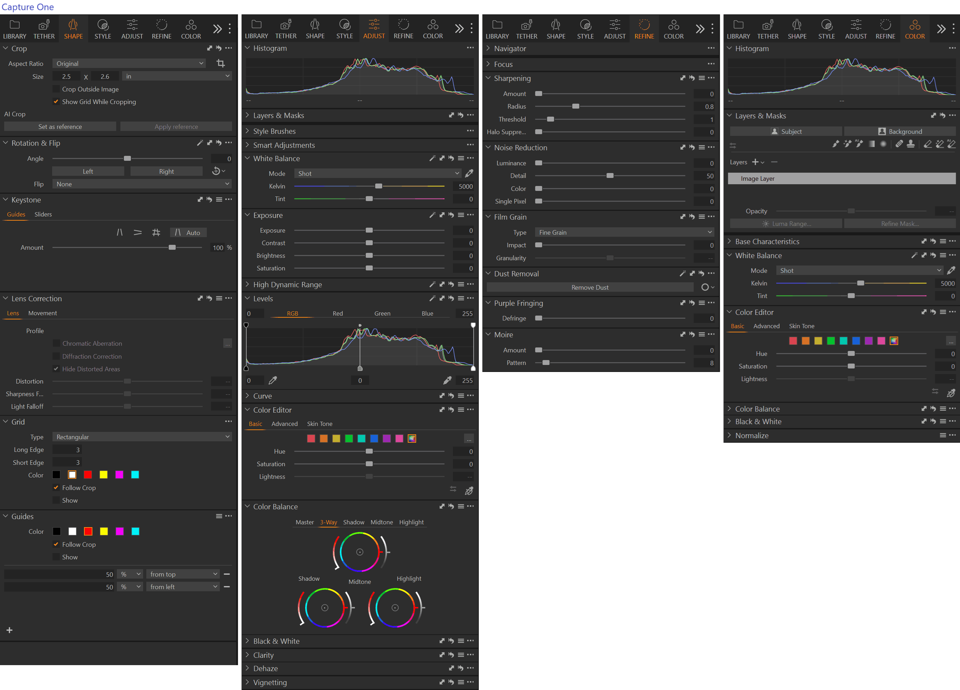The width and height of the screenshot is (960, 690).
Task: Toggle Show Grid While Cropping checkbox
Action: pyautogui.click(x=56, y=102)
